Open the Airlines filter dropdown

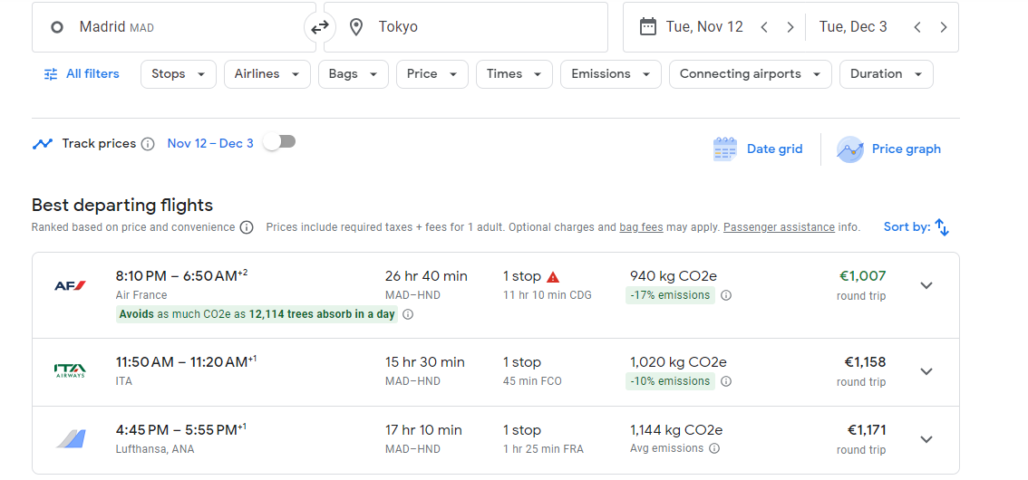click(267, 74)
